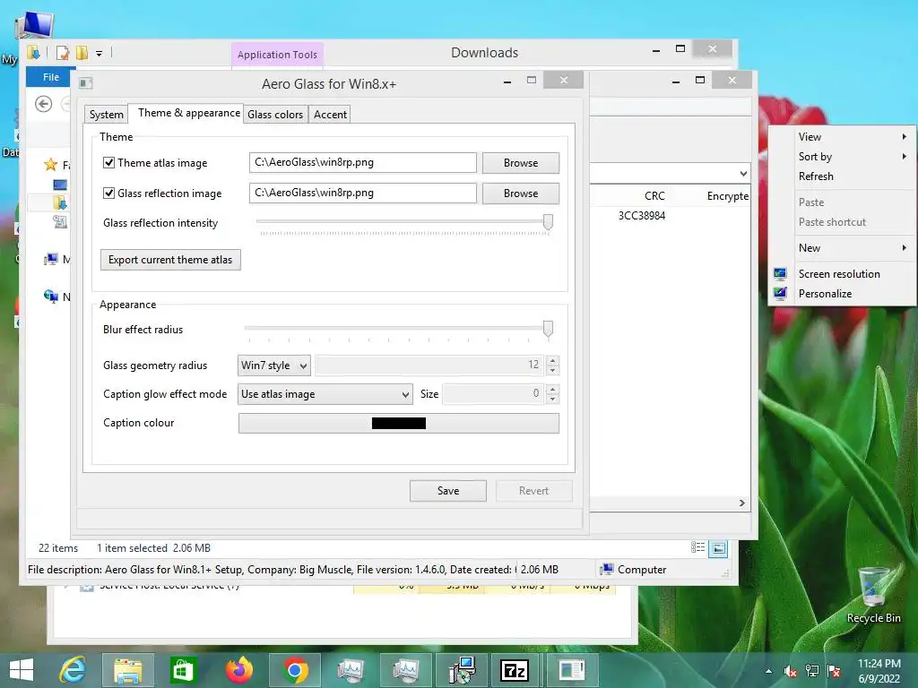Open Google Chrome from the taskbar
The image size is (918, 688).
pos(294,670)
